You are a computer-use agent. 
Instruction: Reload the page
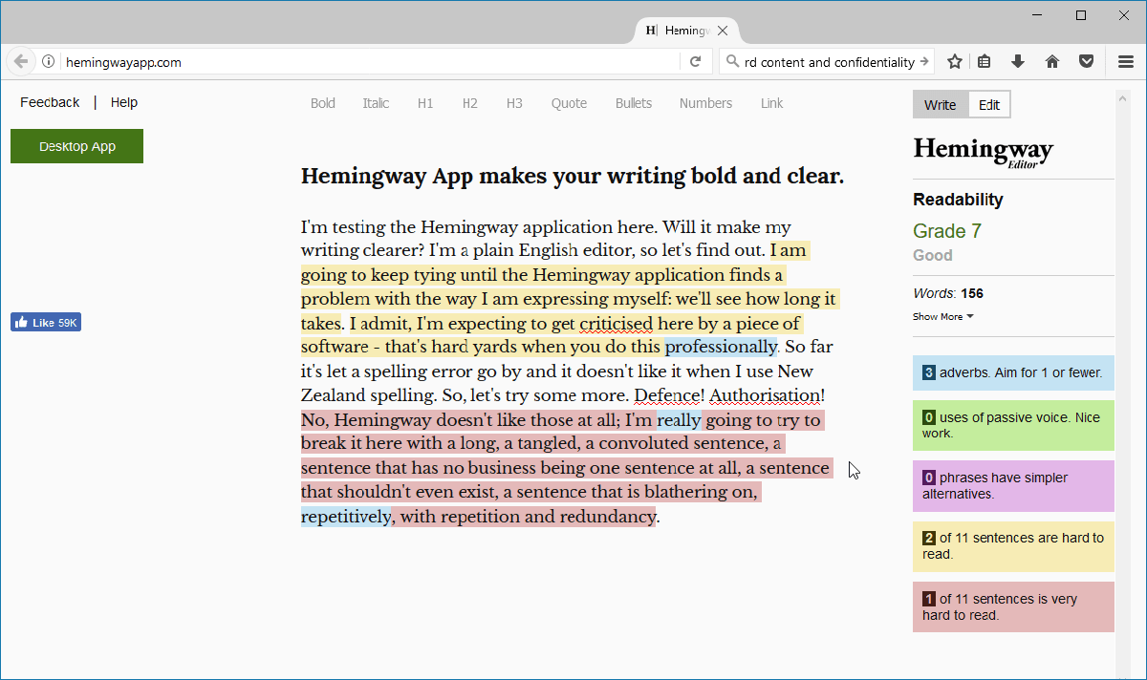pyautogui.click(x=696, y=62)
